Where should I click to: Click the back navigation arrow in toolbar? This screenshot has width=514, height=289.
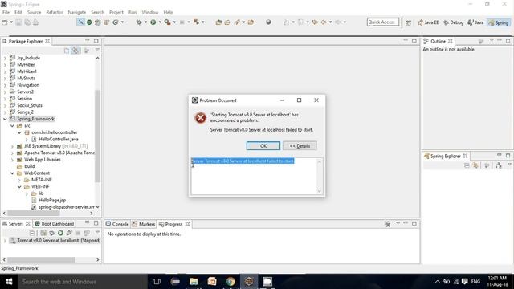(324, 22)
